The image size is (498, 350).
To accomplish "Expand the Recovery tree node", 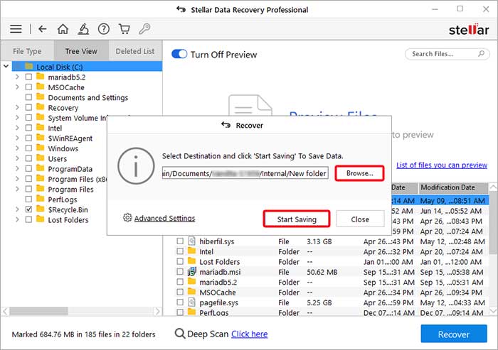I will coord(17,107).
